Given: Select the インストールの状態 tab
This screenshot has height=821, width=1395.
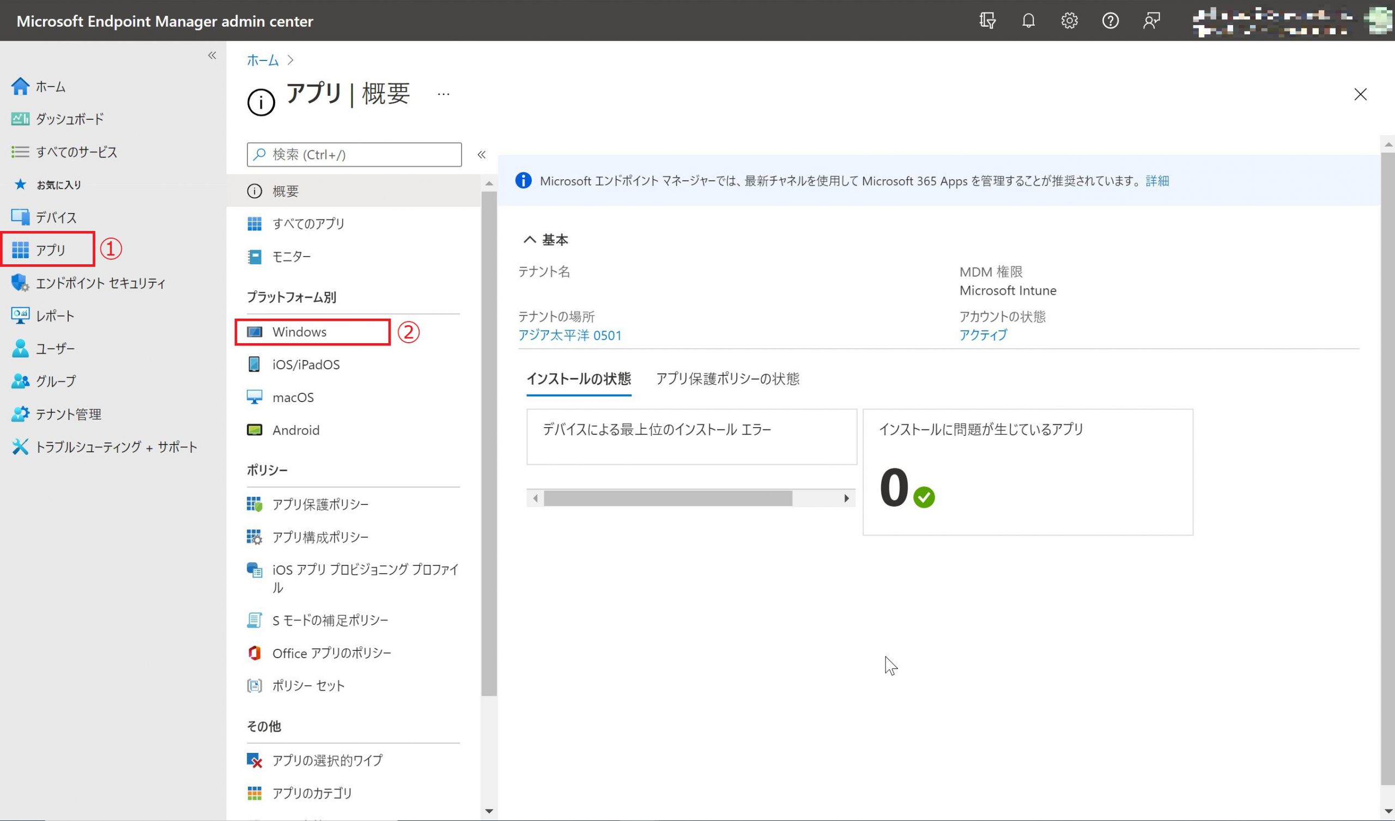Looking at the screenshot, I should (579, 379).
